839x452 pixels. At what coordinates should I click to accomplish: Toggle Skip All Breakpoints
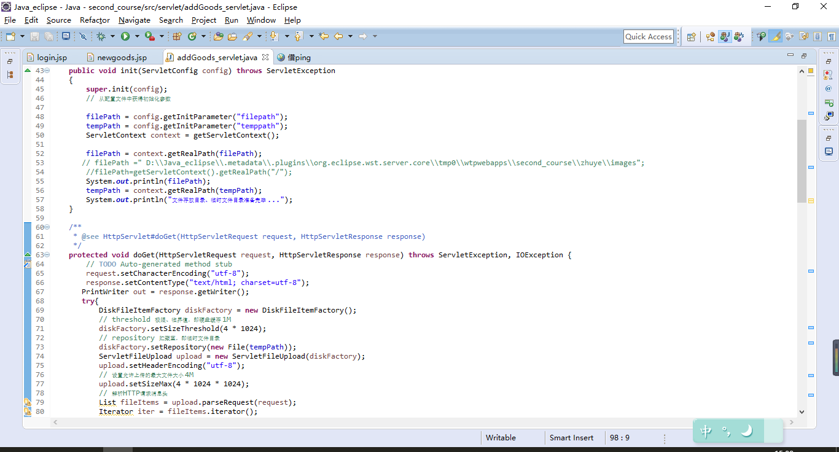pos(83,37)
